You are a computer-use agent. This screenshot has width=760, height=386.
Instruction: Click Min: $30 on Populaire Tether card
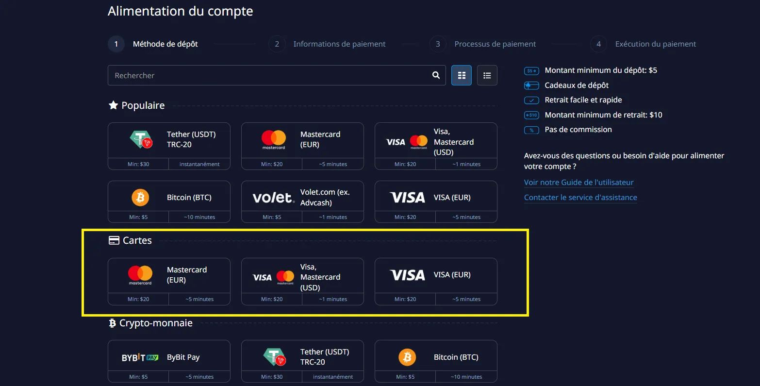138,164
